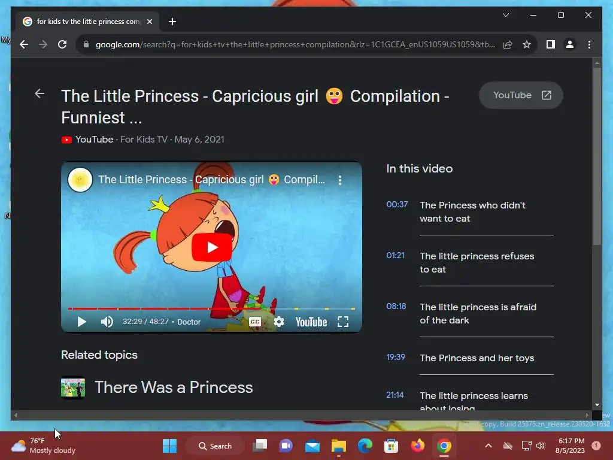The width and height of the screenshot is (613, 460).
Task: Share this page via address bar icon
Action: point(508,44)
